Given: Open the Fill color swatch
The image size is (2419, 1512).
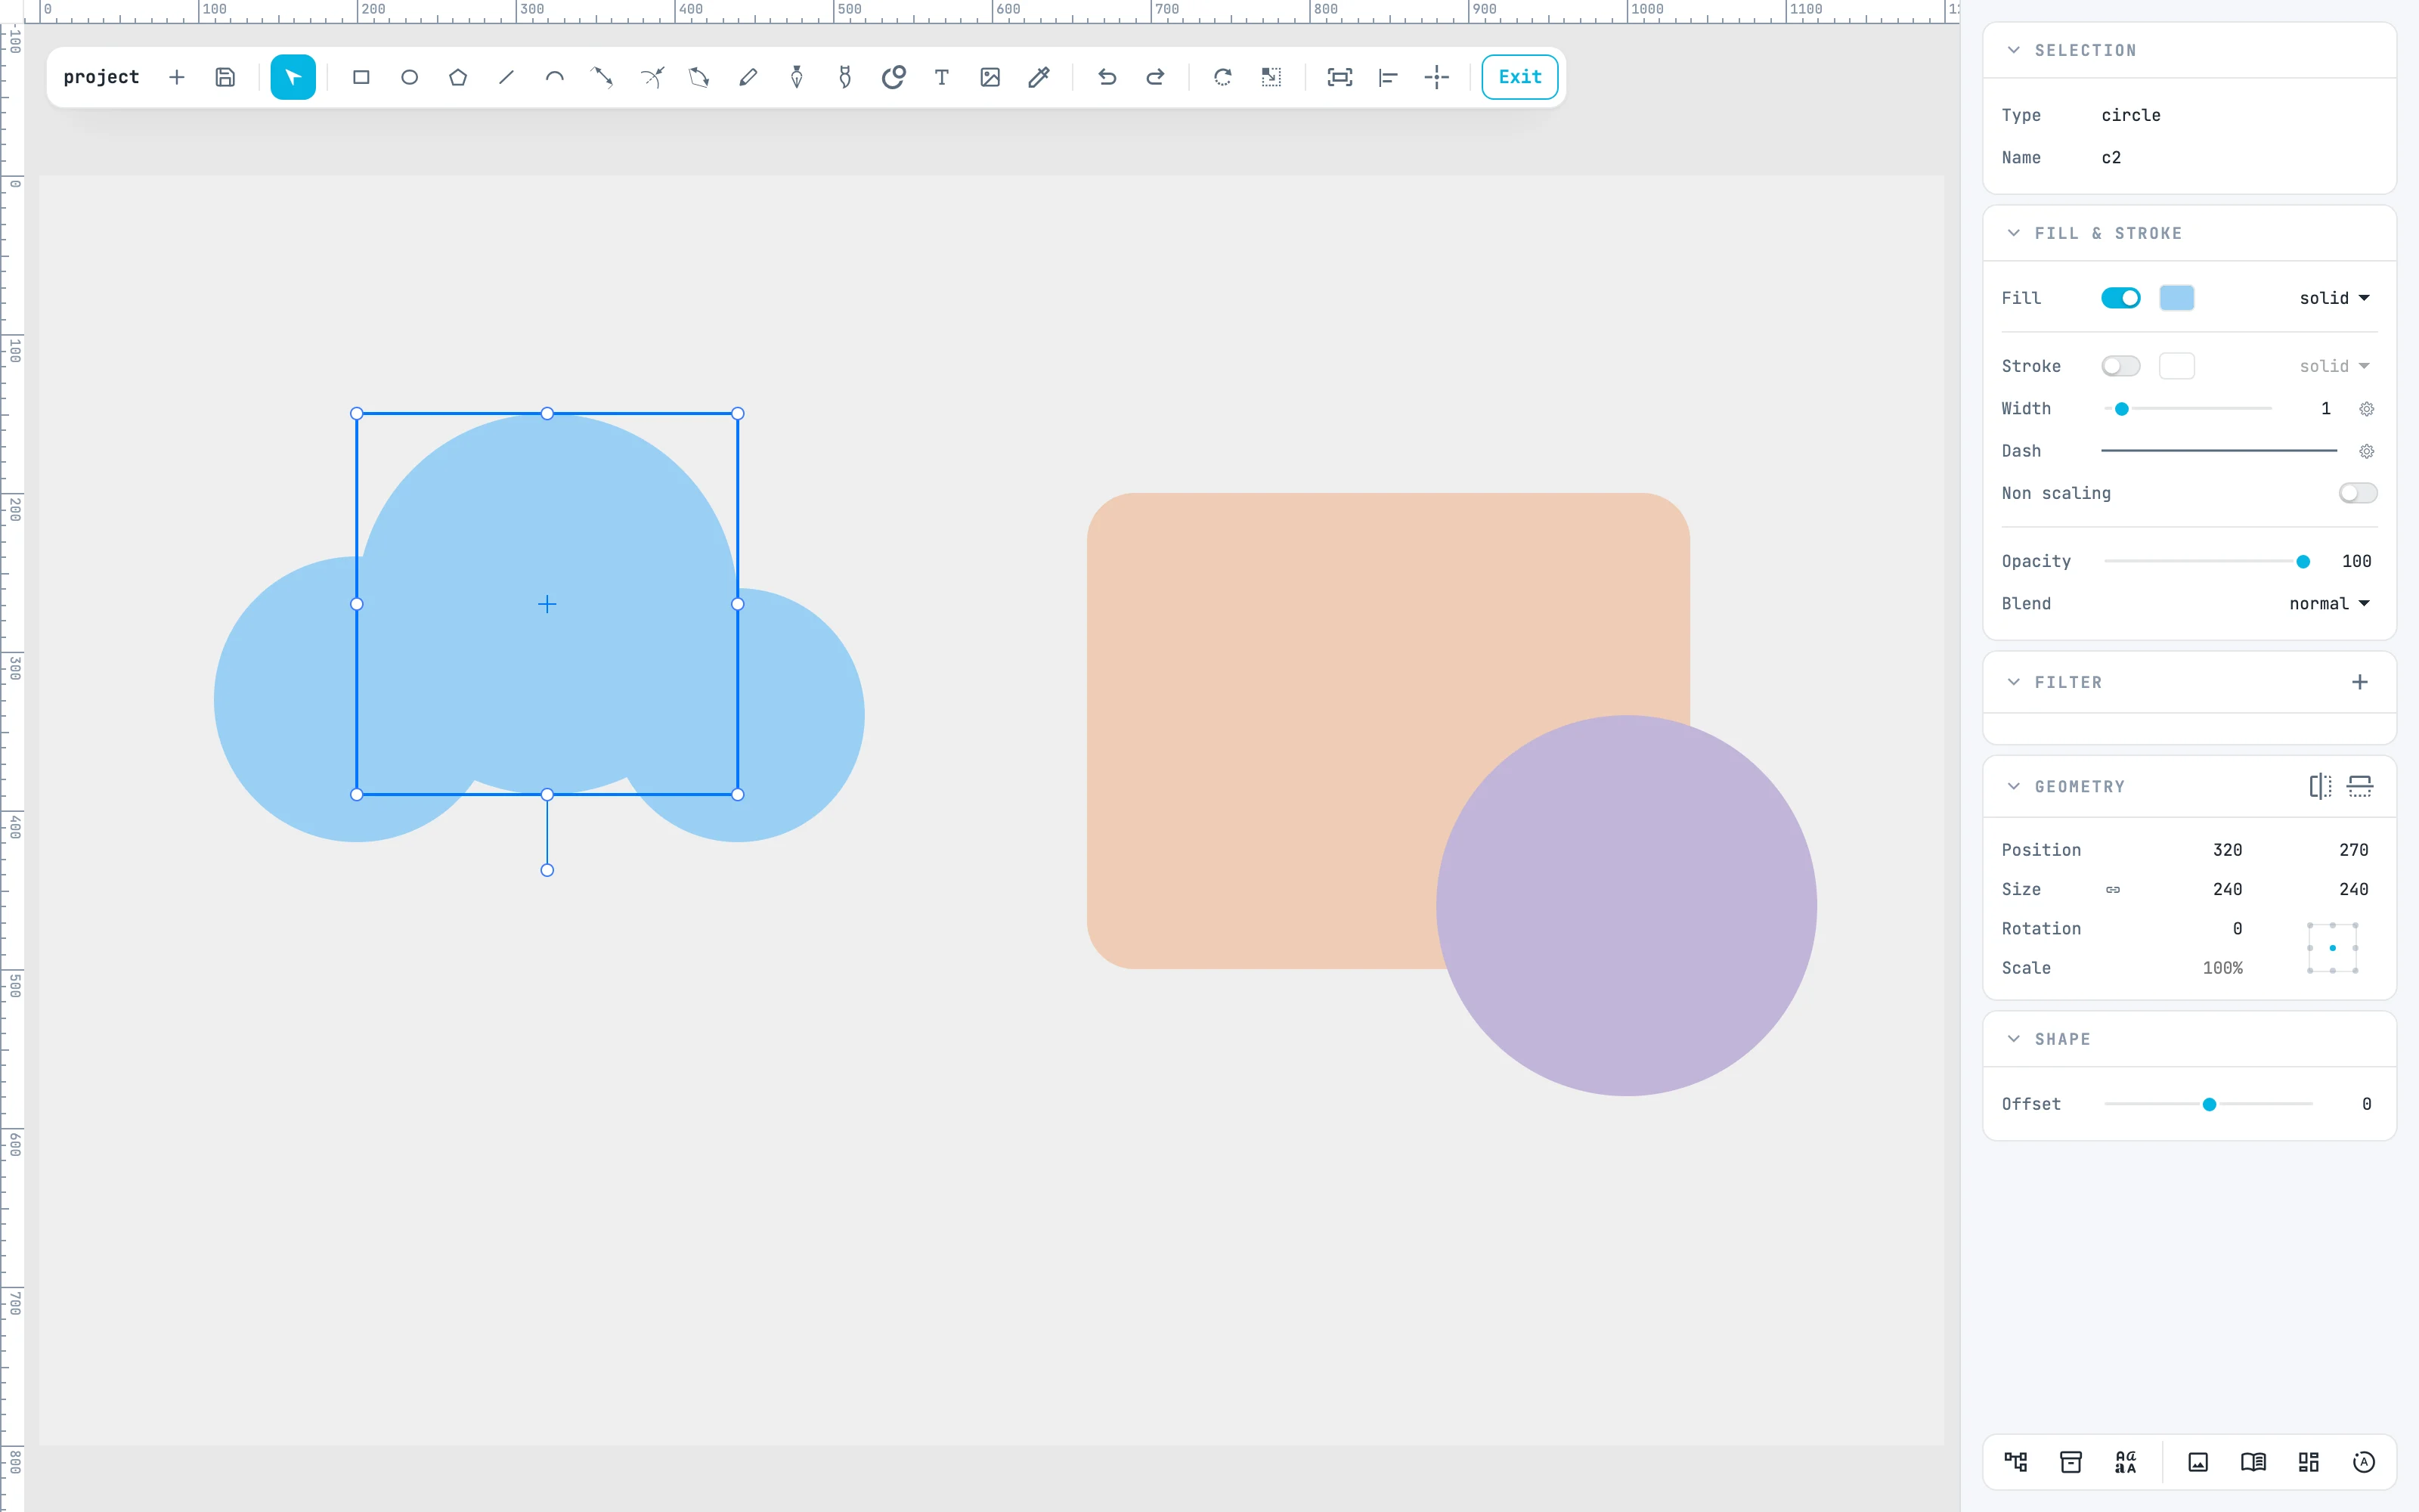Looking at the screenshot, I should [2176, 298].
